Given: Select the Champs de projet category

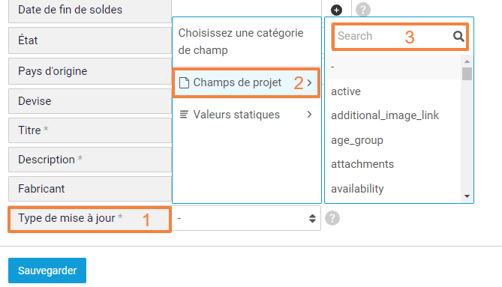Looking at the screenshot, I should [246, 82].
